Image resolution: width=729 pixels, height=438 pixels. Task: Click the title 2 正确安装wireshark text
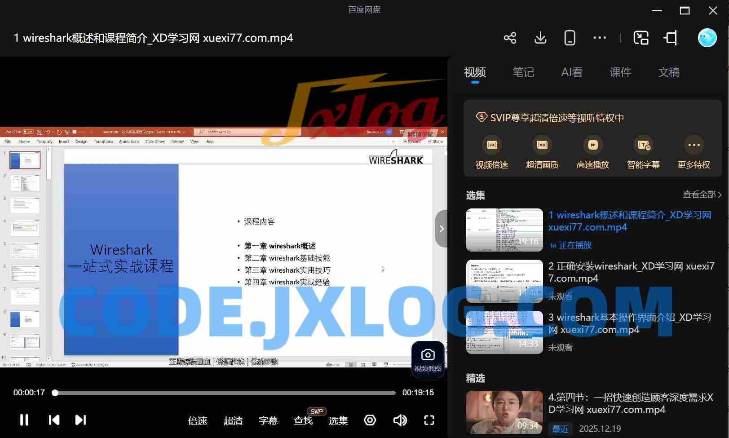631,272
